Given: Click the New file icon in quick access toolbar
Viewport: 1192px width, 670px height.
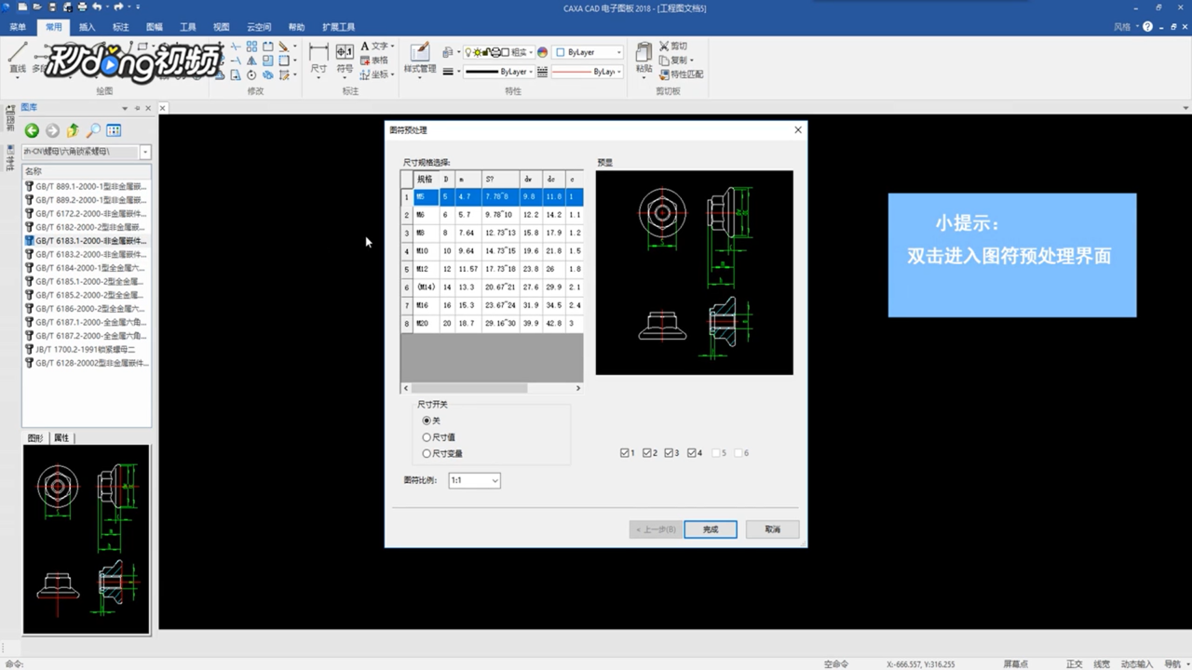Looking at the screenshot, I should (x=22, y=7).
